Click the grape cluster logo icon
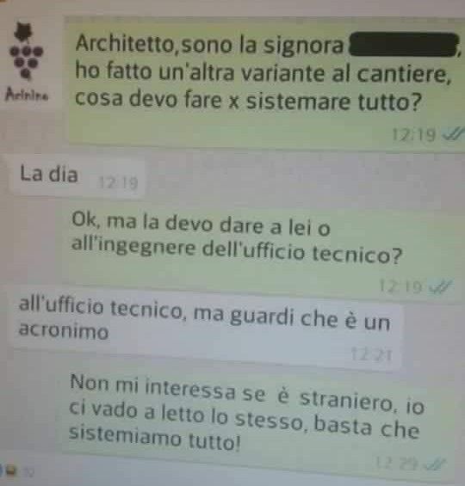 coord(26,51)
